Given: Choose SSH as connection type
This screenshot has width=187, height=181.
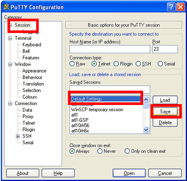Looking at the screenshot, I should coord(138,64).
